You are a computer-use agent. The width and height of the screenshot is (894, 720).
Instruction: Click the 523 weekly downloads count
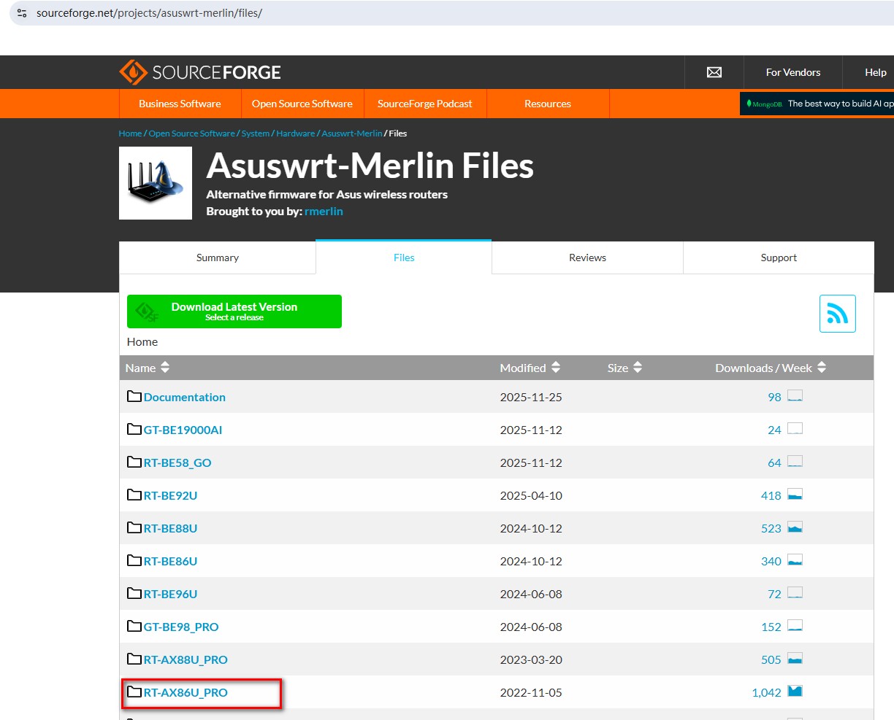click(x=771, y=528)
